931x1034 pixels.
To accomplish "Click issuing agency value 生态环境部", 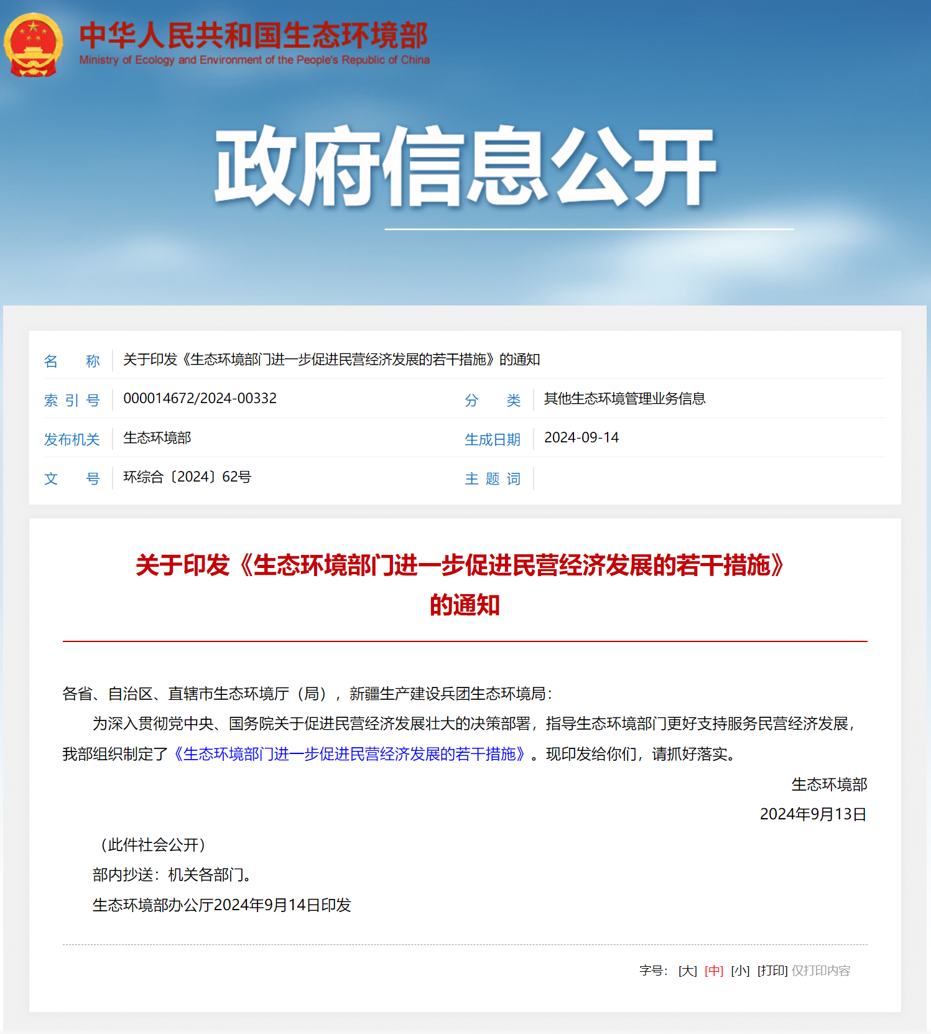I will tap(157, 437).
